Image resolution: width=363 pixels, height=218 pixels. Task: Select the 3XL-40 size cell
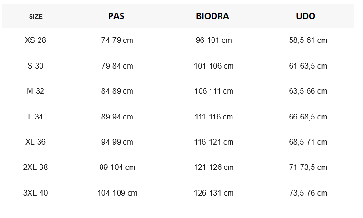[35, 193]
